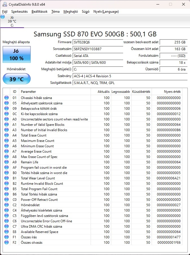Select the Ki-be kapcsolások száma row text
Image resolution: width=190 pixels, height=255 pixels.
(x=39, y=114)
